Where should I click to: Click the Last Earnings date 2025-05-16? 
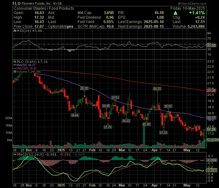tap(154, 22)
